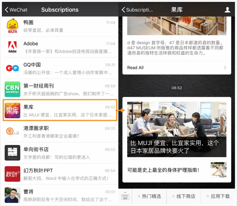Open the GQ中国 account logo
The width and height of the screenshot is (237, 206).
click(x=12, y=68)
